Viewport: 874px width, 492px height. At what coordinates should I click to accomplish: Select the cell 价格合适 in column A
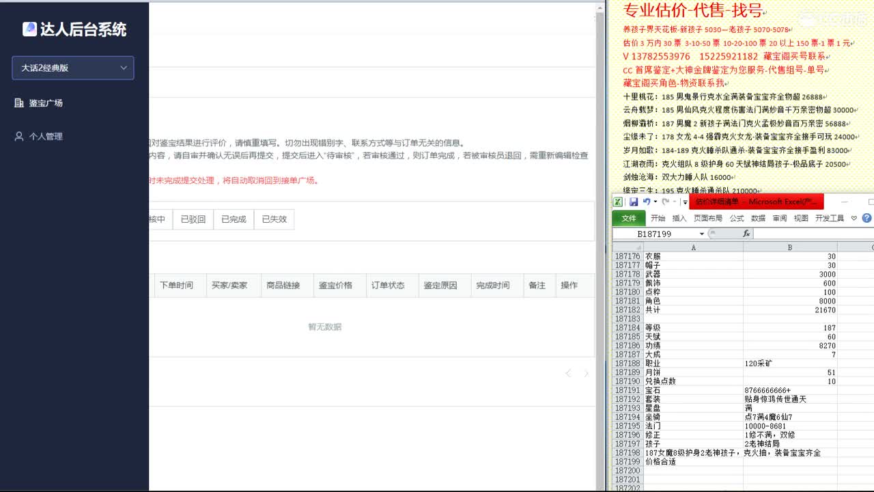click(x=693, y=461)
